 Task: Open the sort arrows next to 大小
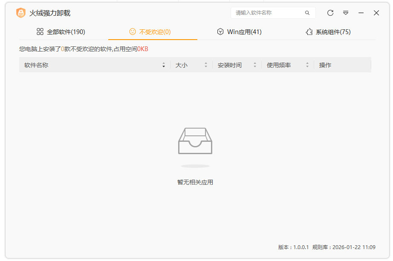(206, 65)
